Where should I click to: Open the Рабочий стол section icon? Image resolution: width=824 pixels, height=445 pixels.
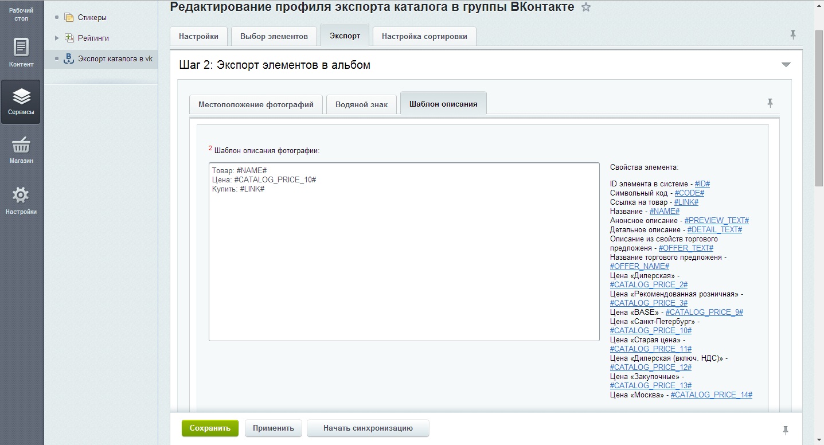tap(21, 13)
